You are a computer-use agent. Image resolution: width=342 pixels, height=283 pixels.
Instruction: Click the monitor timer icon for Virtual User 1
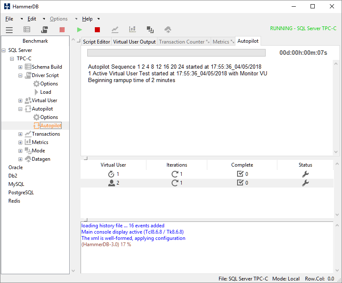tap(111, 174)
